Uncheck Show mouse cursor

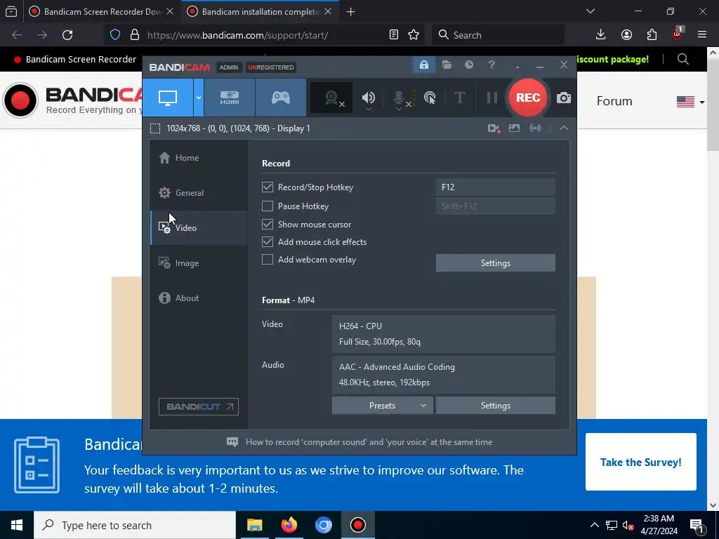[x=268, y=224]
